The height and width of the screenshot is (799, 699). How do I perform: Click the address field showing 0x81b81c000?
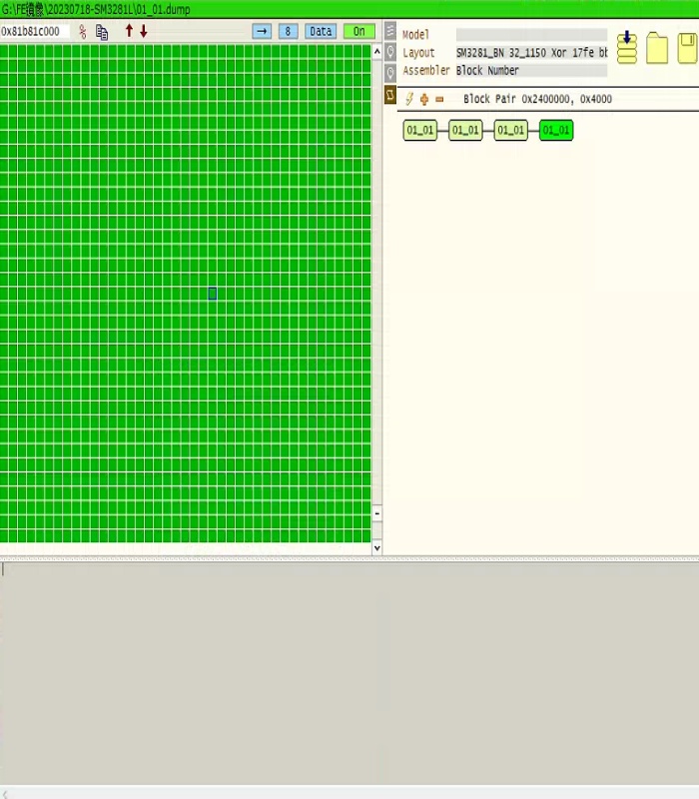[35, 32]
